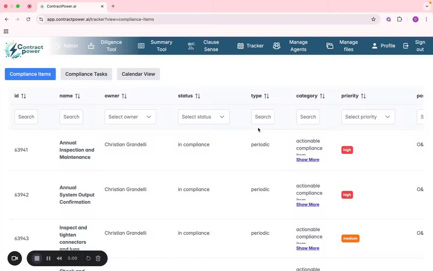The image size is (433, 271).
Task: Sort by type column arrows
Action: tap(267, 96)
